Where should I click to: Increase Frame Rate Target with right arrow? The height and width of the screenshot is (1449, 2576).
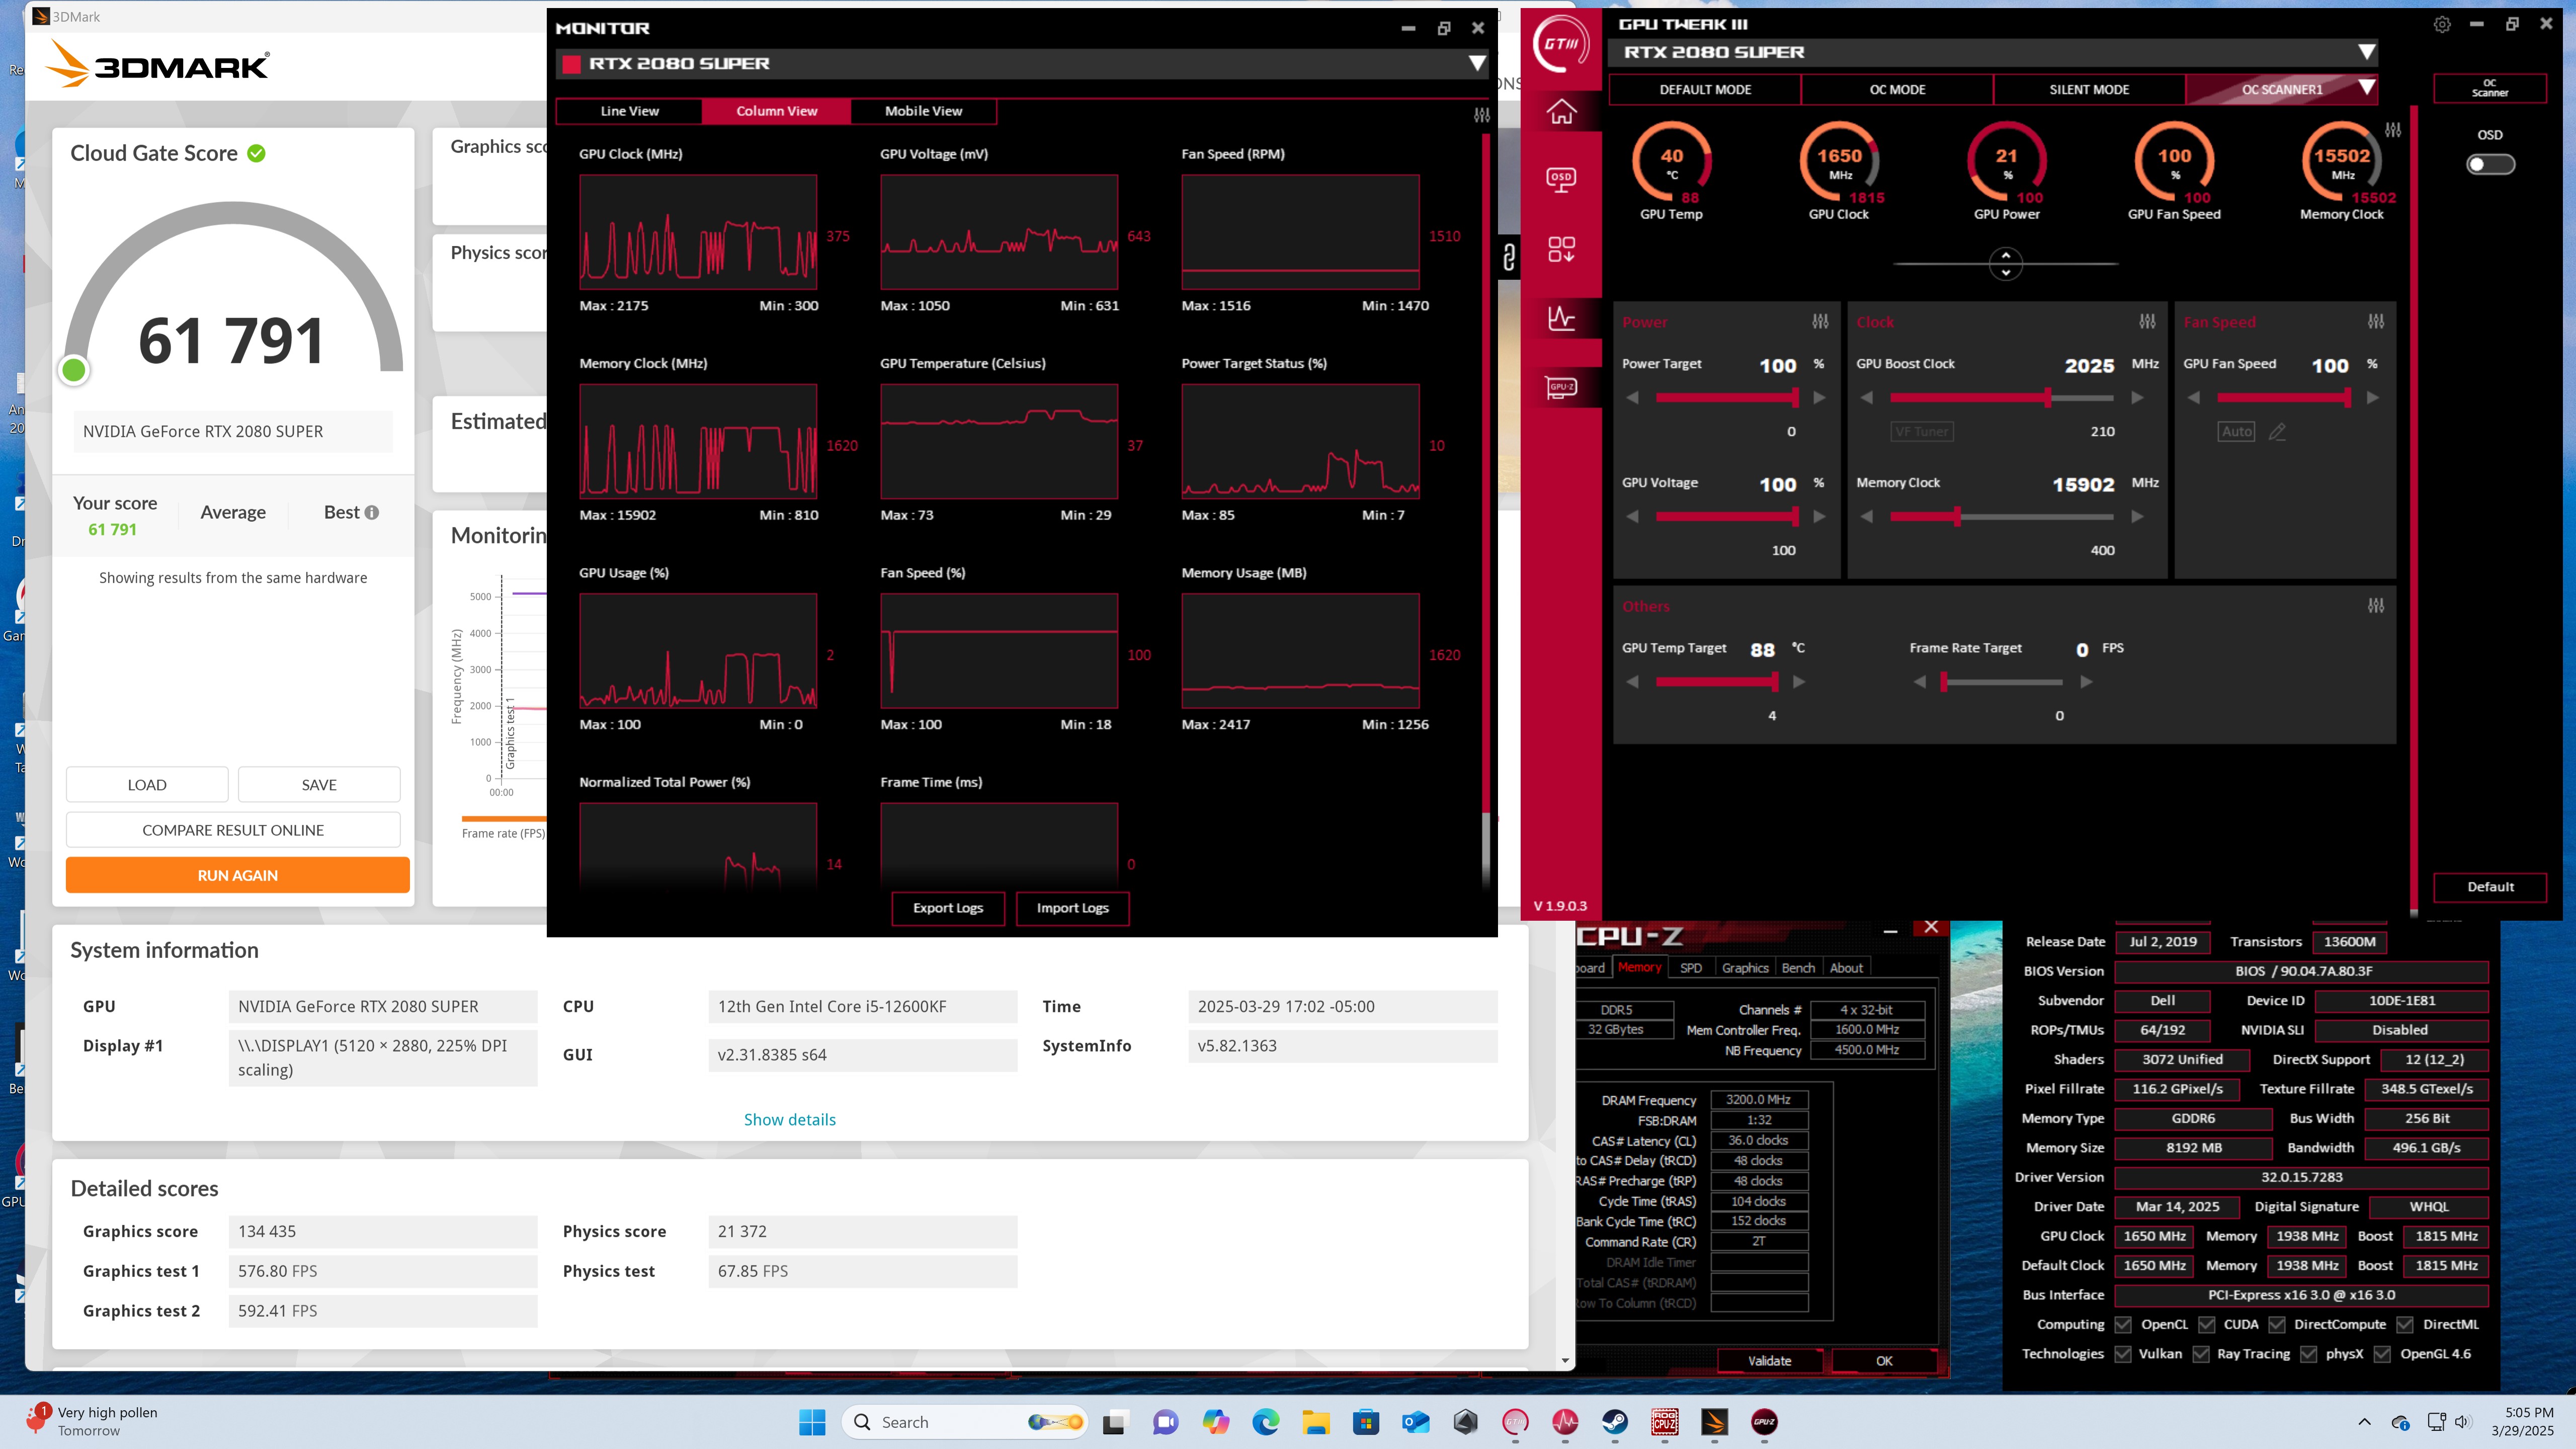pyautogui.click(x=2086, y=682)
